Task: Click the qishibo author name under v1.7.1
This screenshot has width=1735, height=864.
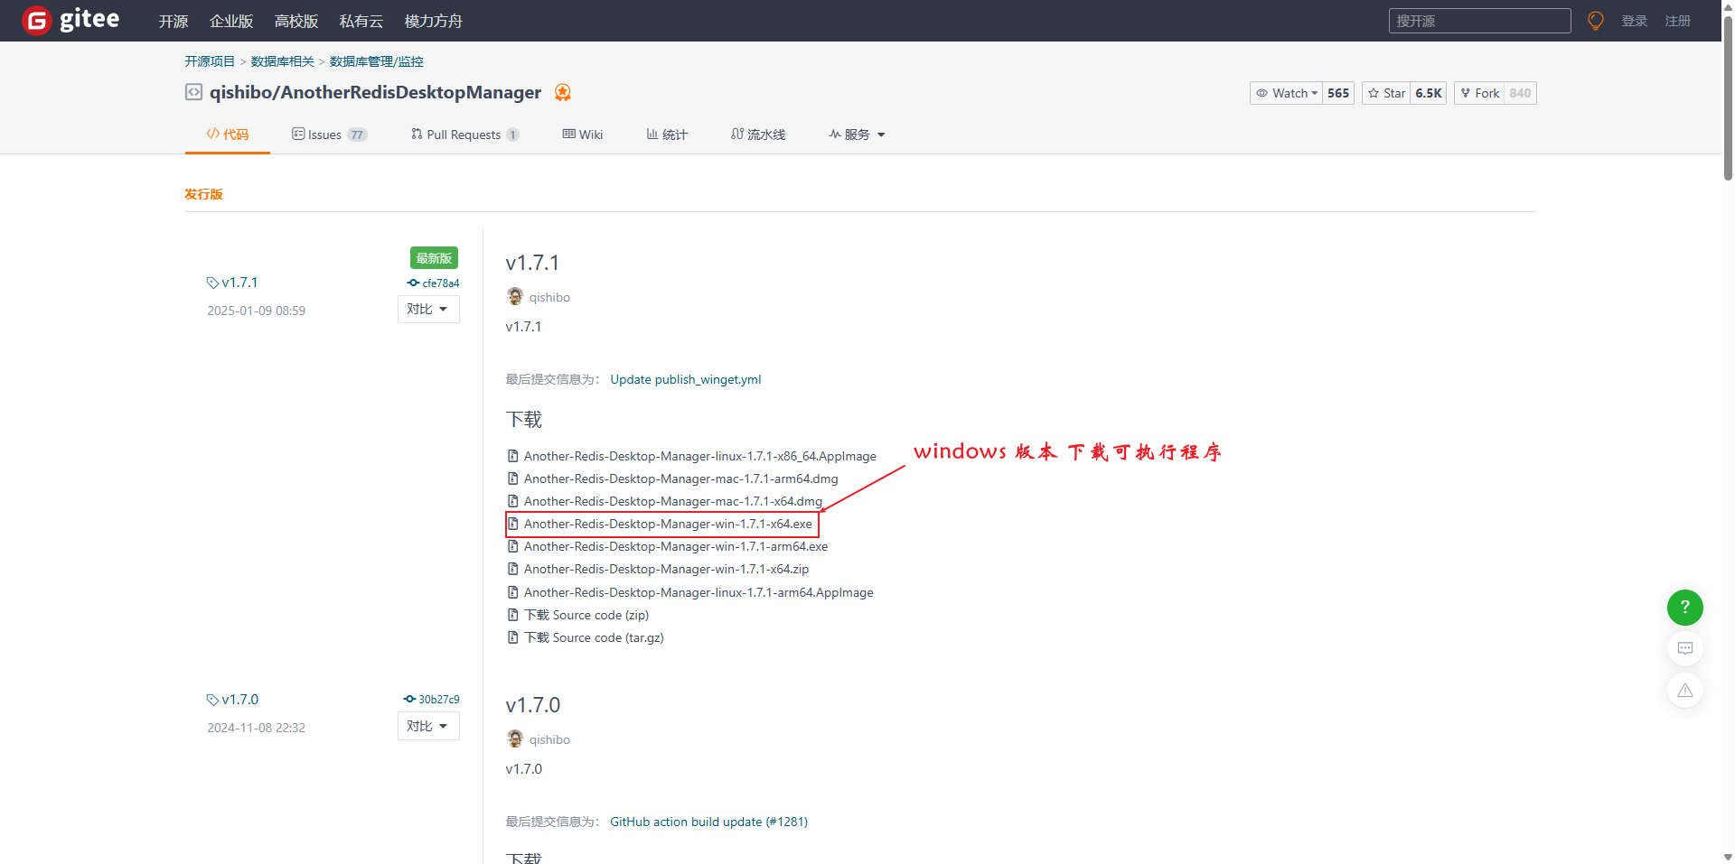Action: coord(549,297)
